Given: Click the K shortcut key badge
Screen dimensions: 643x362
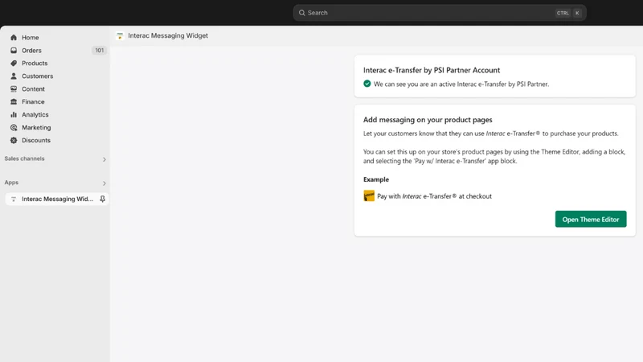Looking at the screenshot, I should 577,13.
